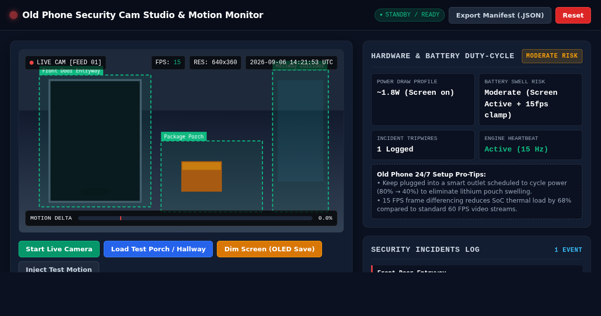The image size is (601, 316).
Task: Dim Screen for OLED save
Action: [x=269, y=249]
